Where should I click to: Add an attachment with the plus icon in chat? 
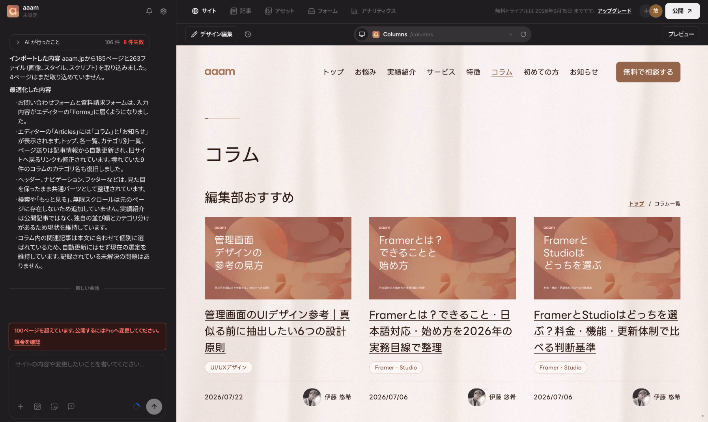click(x=21, y=407)
